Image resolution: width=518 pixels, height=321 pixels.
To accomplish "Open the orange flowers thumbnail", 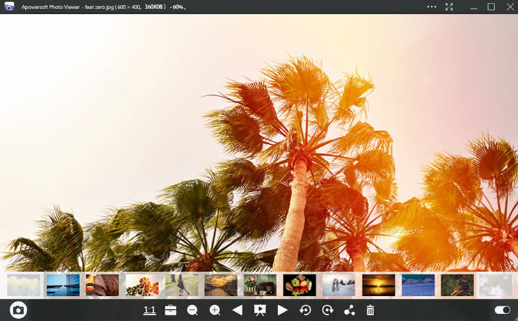I will (x=142, y=285).
